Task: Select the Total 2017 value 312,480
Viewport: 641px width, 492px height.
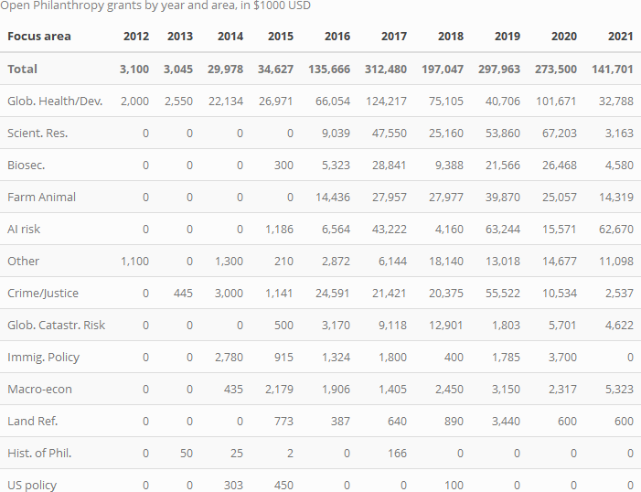Action: (x=386, y=69)
